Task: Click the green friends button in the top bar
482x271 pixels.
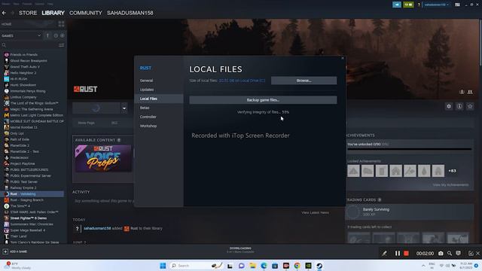Action: (408, 5)
